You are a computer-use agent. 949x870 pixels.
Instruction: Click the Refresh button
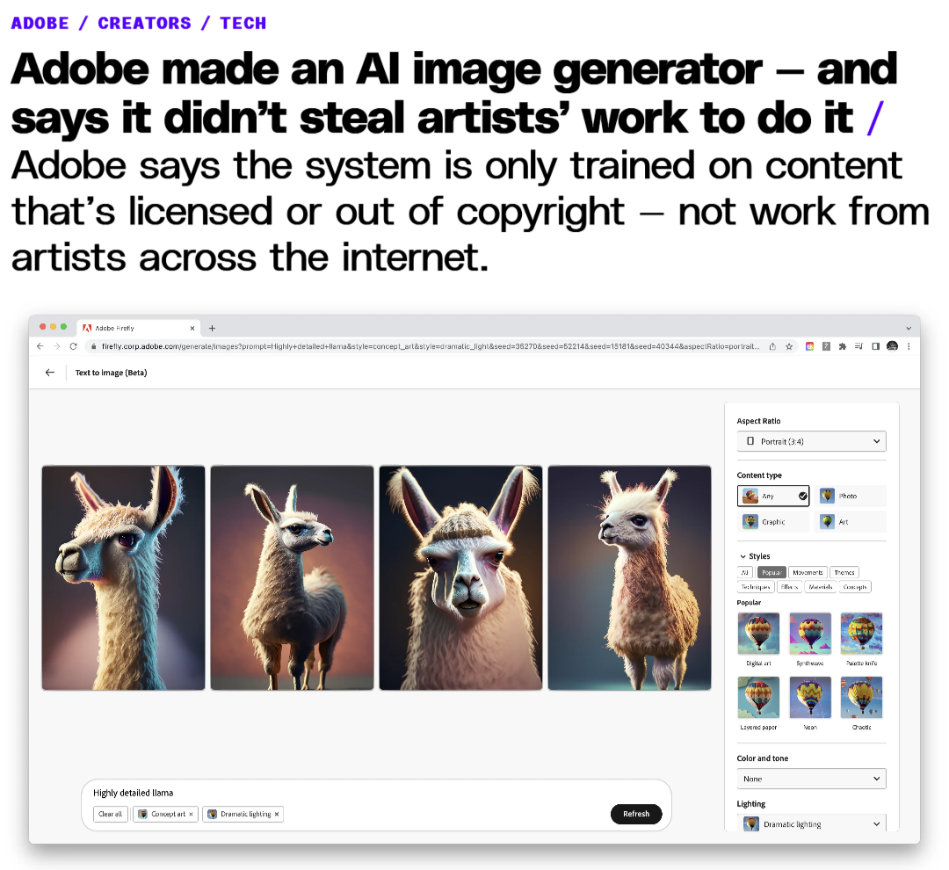pyautogui.click(x=636, y=814)
